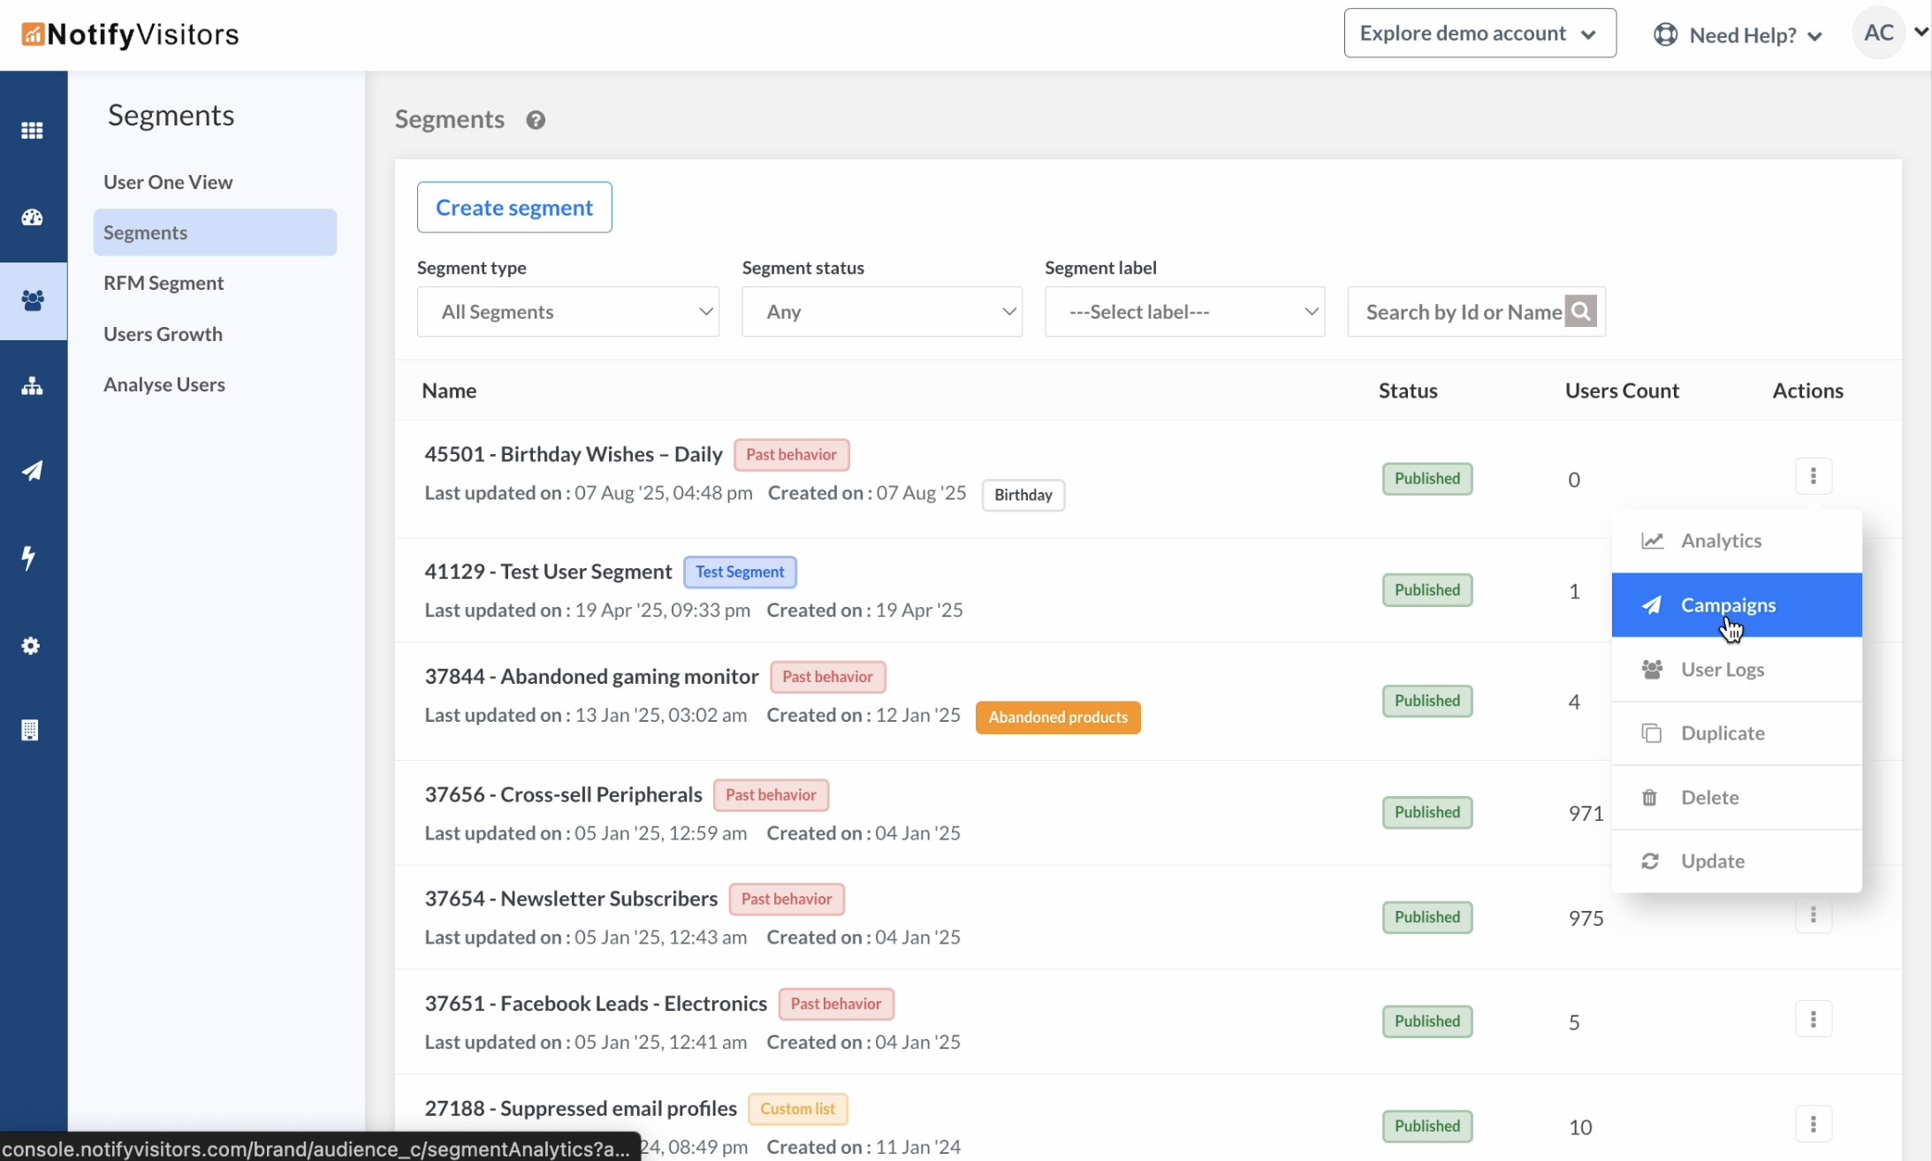The height and width of the screenshot is (1161, 1932).
Task: Select Delete in the actions menu
Action: 1709,797
